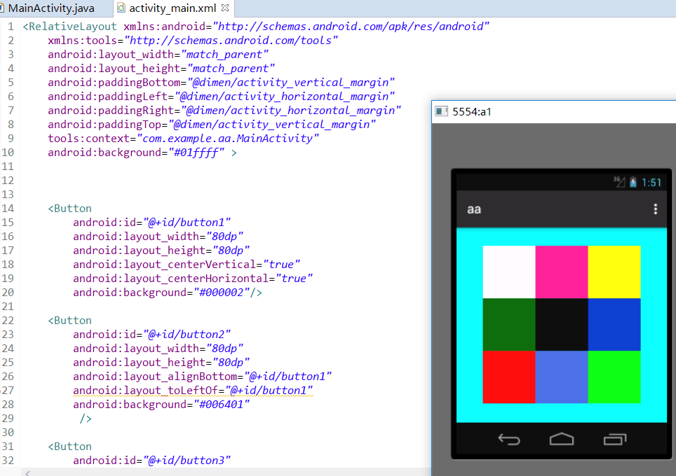The image size is (676, 476).
Task: Click the layout_centerHorizontal attribute on line 19
Action: [170, 279]
